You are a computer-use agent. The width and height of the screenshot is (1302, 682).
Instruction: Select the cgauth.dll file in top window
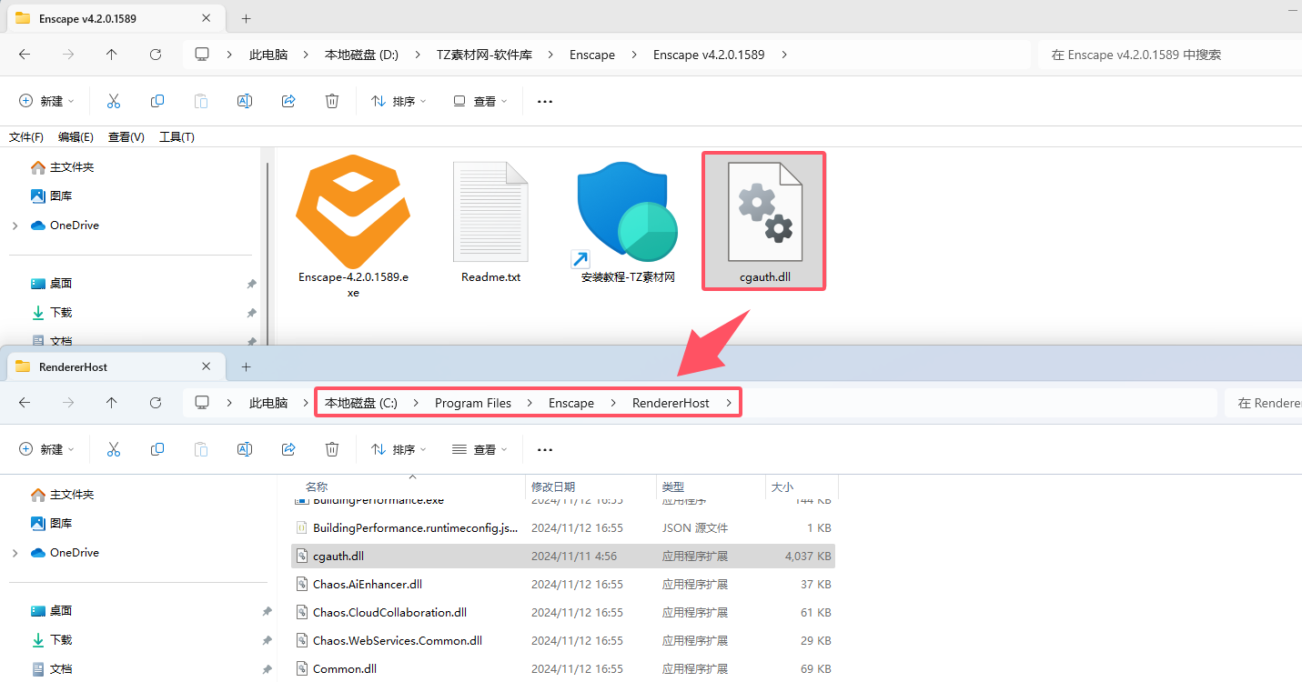764,221
